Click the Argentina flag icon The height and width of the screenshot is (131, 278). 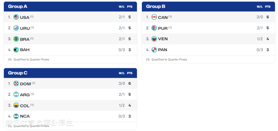coord(16,94)
